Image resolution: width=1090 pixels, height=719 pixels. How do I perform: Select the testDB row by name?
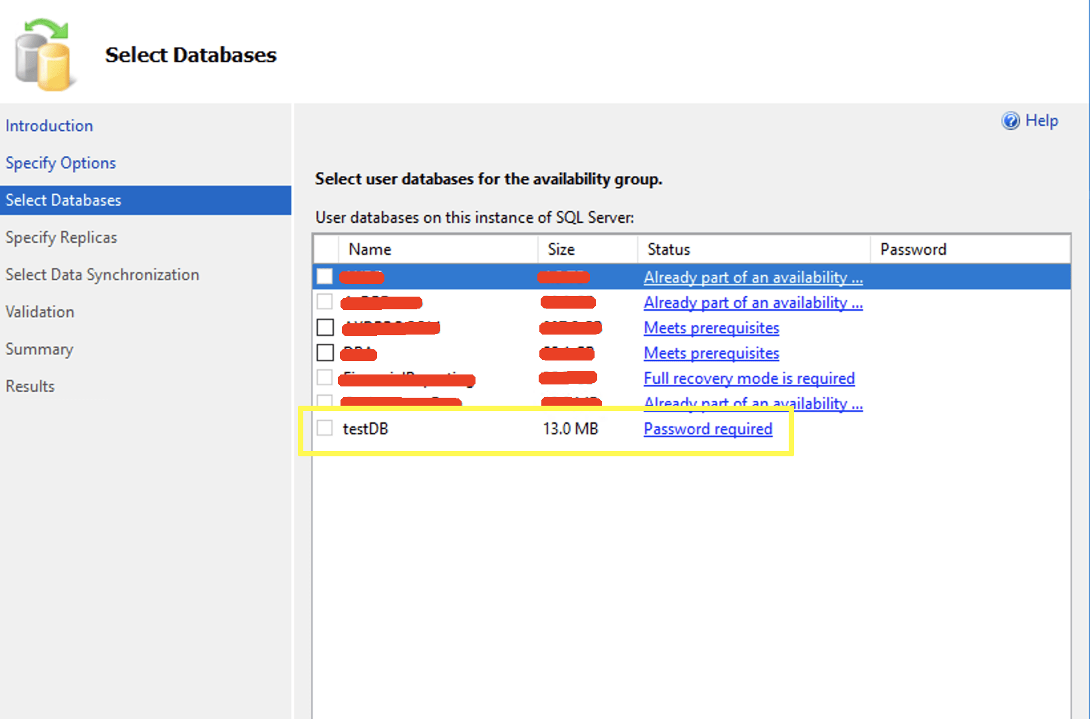(x=365, y=429)
